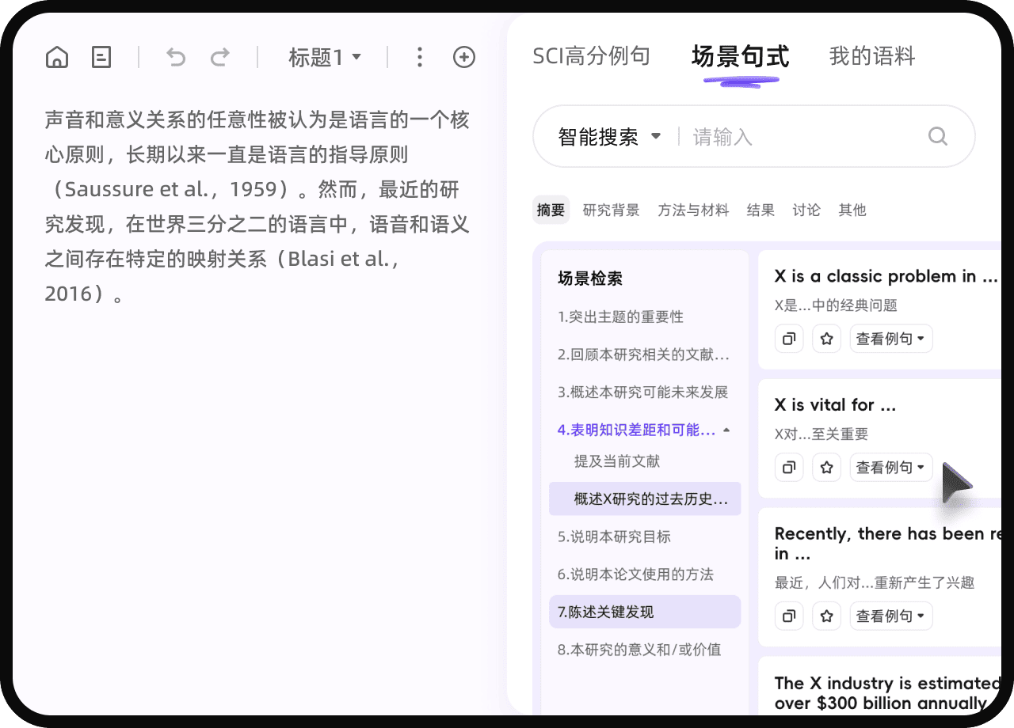Viewport: 1014px width, 728px height.
Task: Click the home icon in the toolbar
Action: click(x=57, y=57)
